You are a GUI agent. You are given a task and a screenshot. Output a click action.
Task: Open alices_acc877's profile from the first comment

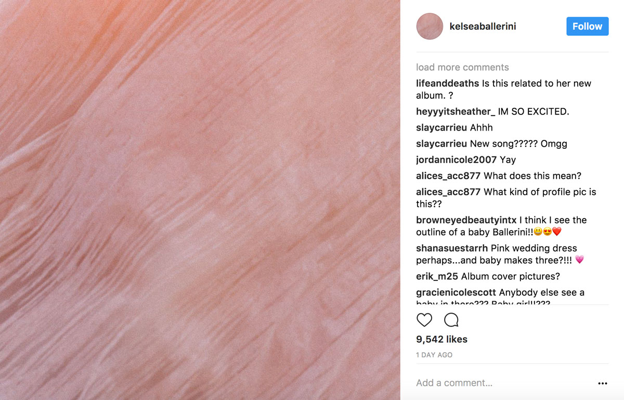448,176
